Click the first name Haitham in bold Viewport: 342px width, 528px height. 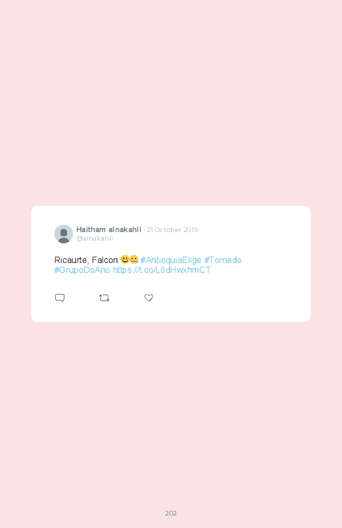tap(91, 229)
